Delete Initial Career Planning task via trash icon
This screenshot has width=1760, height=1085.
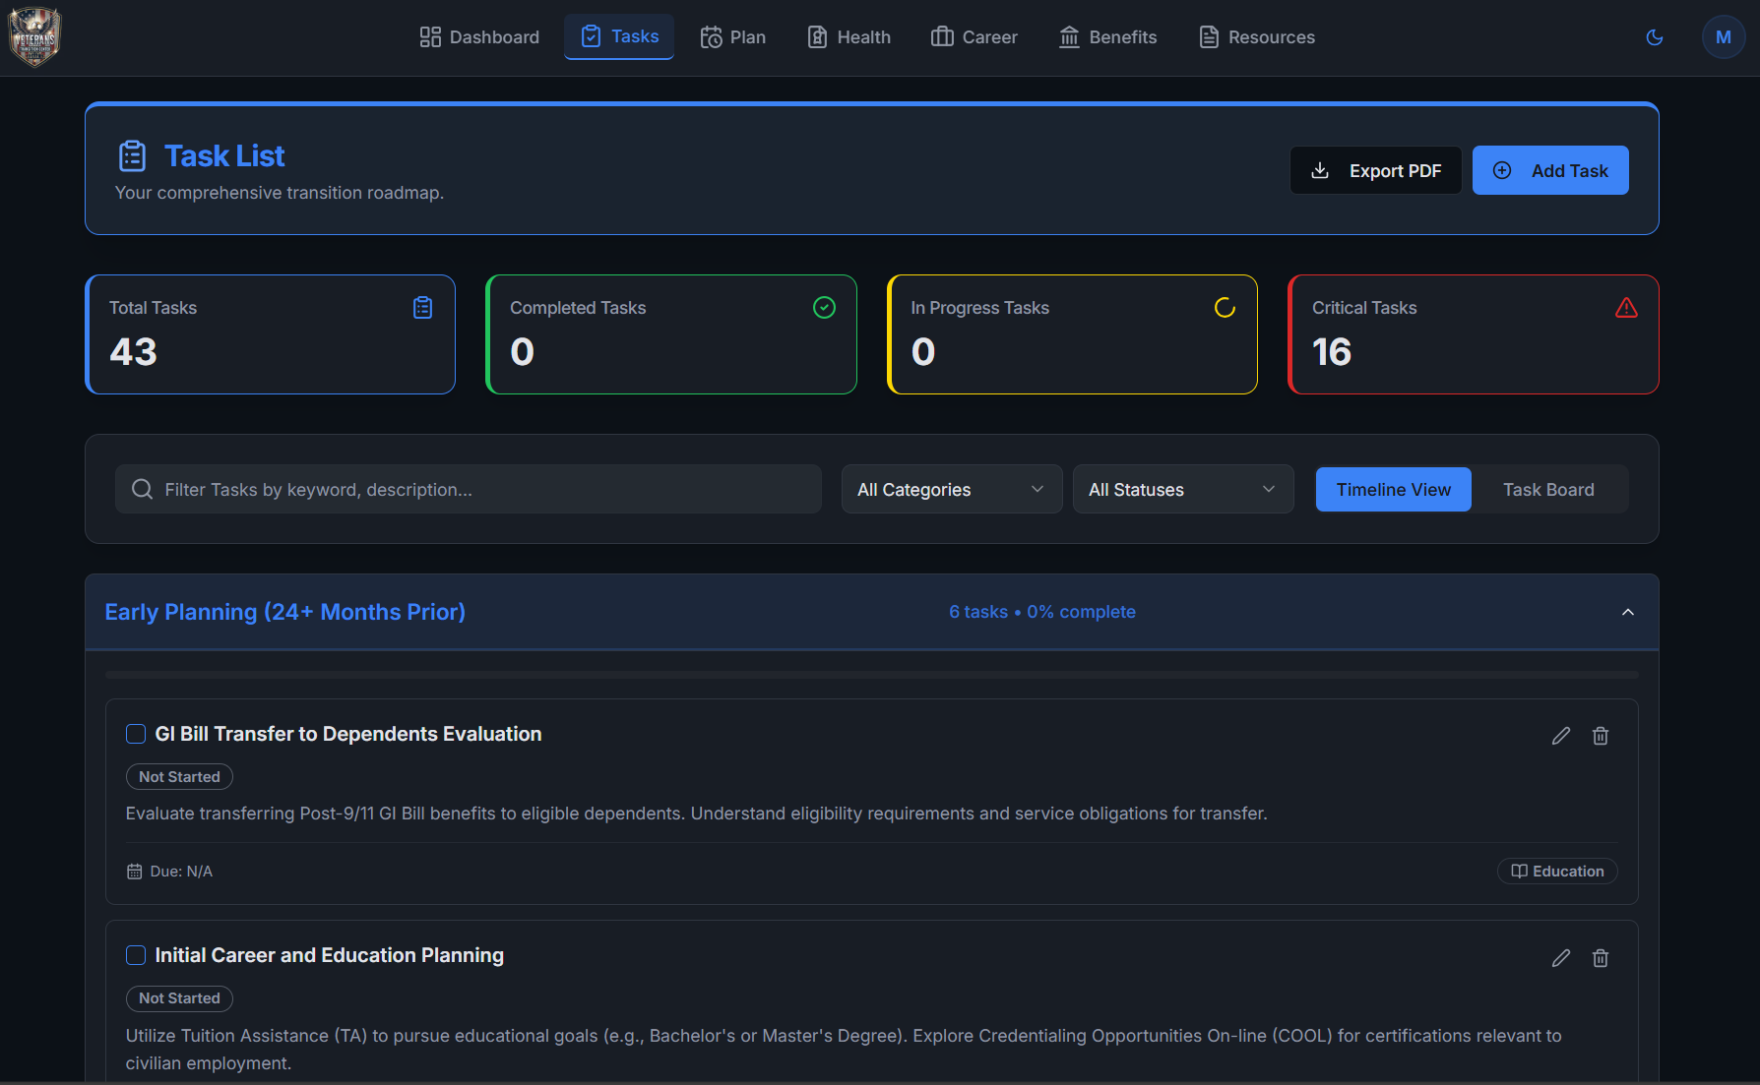point(1601,957)
